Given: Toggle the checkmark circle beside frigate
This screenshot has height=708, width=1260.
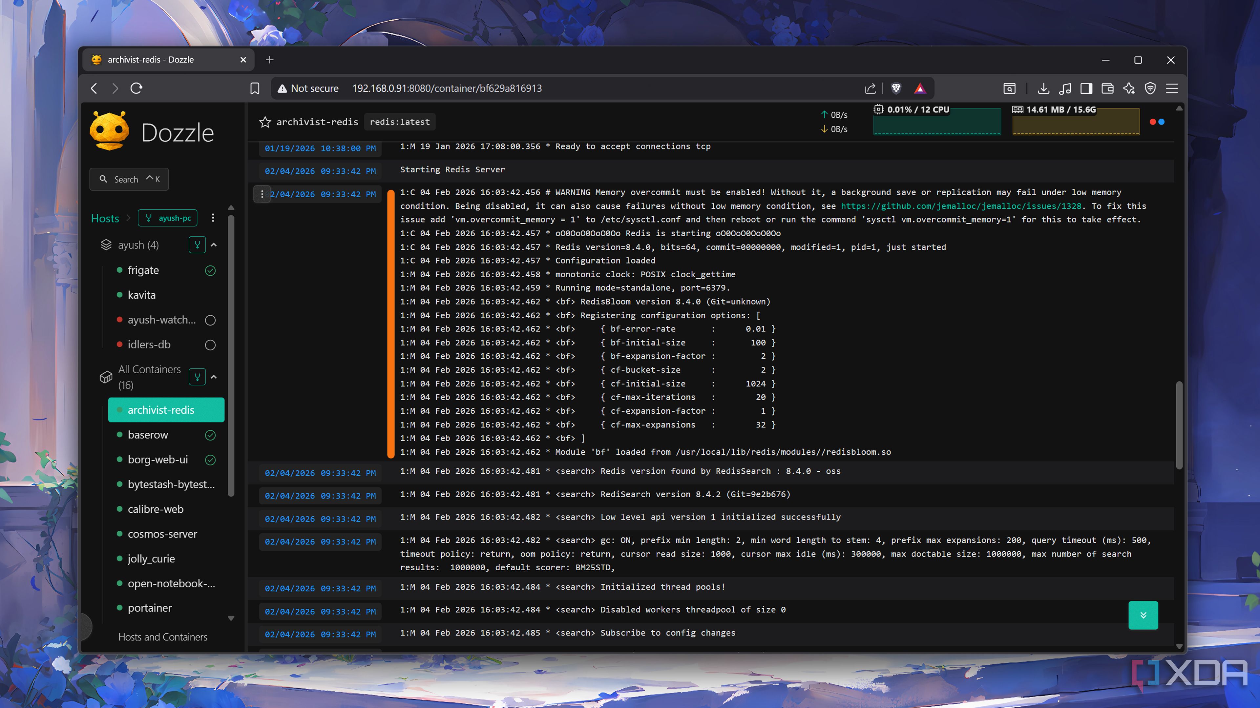Looking at the screenshot, I should [x=210, y=271].
